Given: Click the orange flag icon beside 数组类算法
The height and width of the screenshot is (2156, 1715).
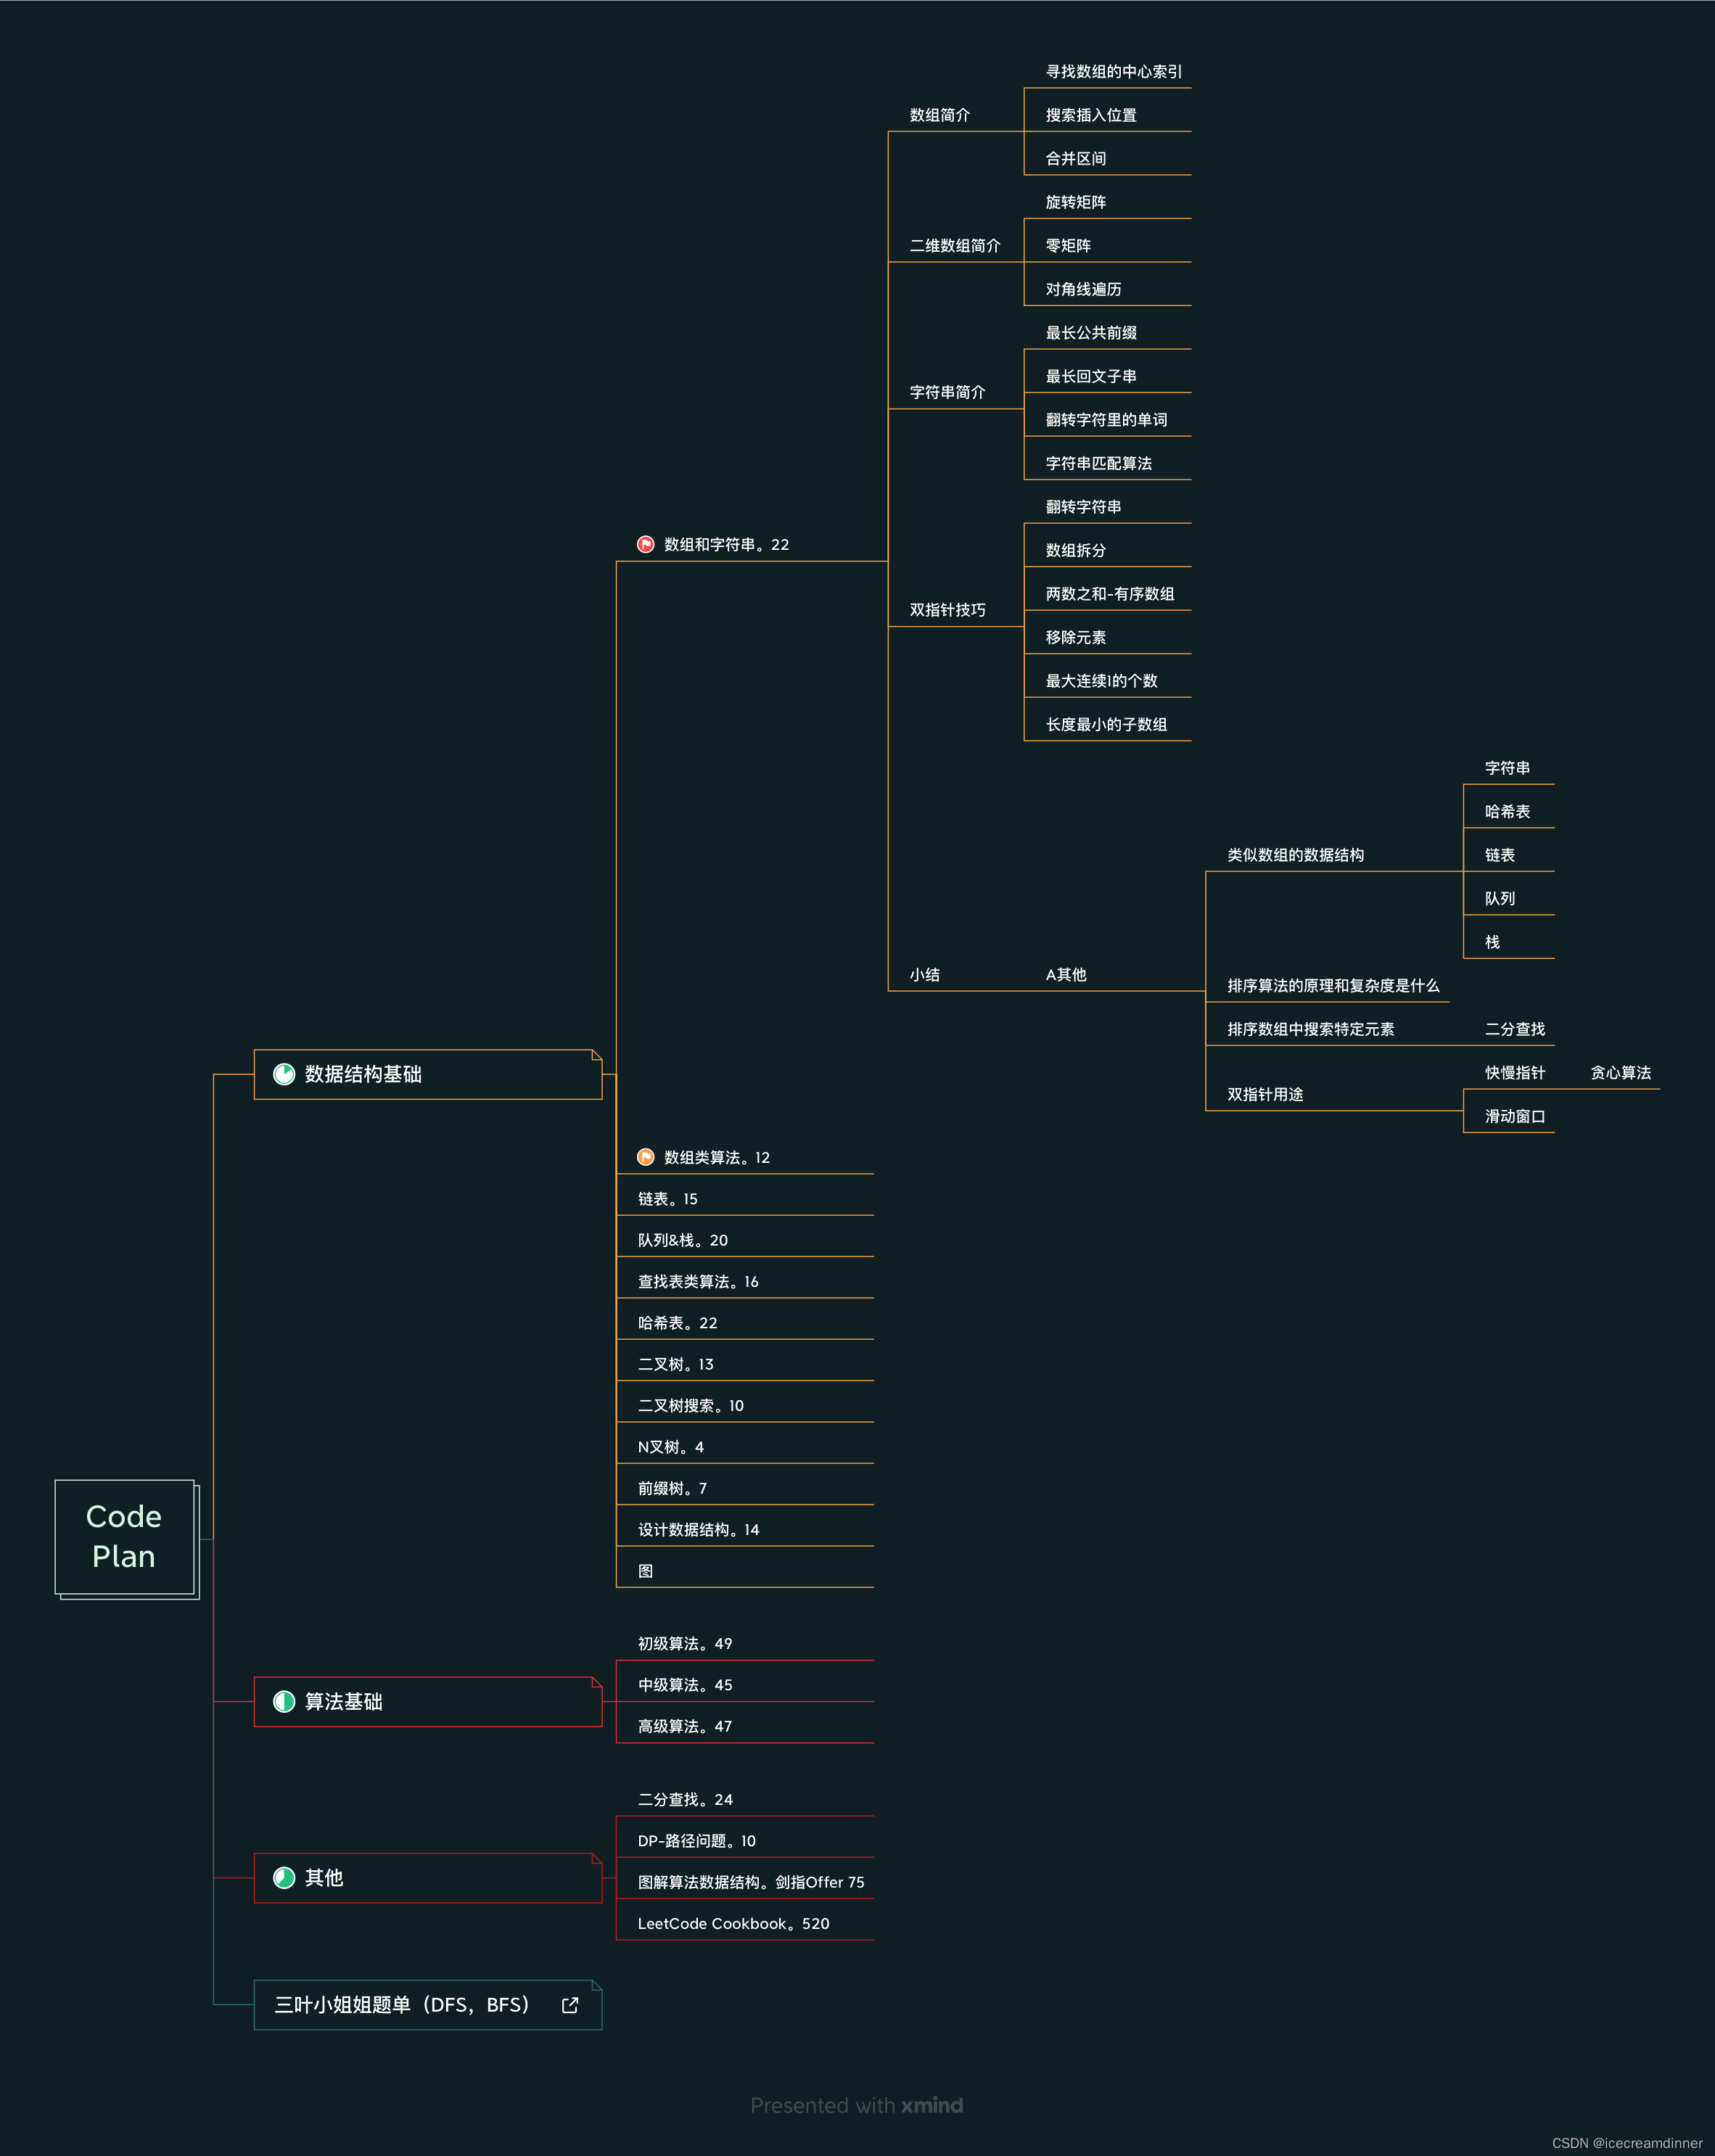Looking at the screenshot, I should [646, 1157].
